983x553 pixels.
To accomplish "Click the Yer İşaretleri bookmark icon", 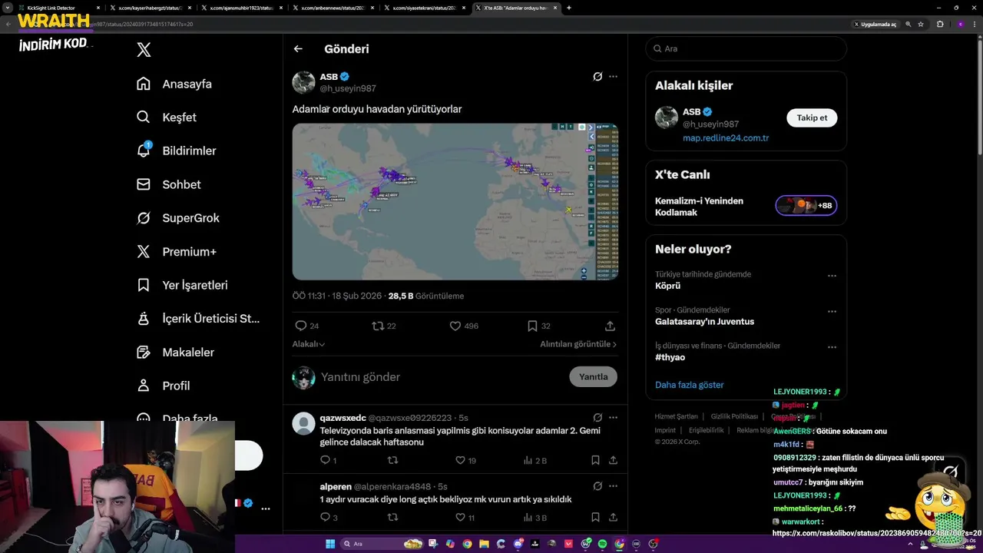I will point(144,285).
